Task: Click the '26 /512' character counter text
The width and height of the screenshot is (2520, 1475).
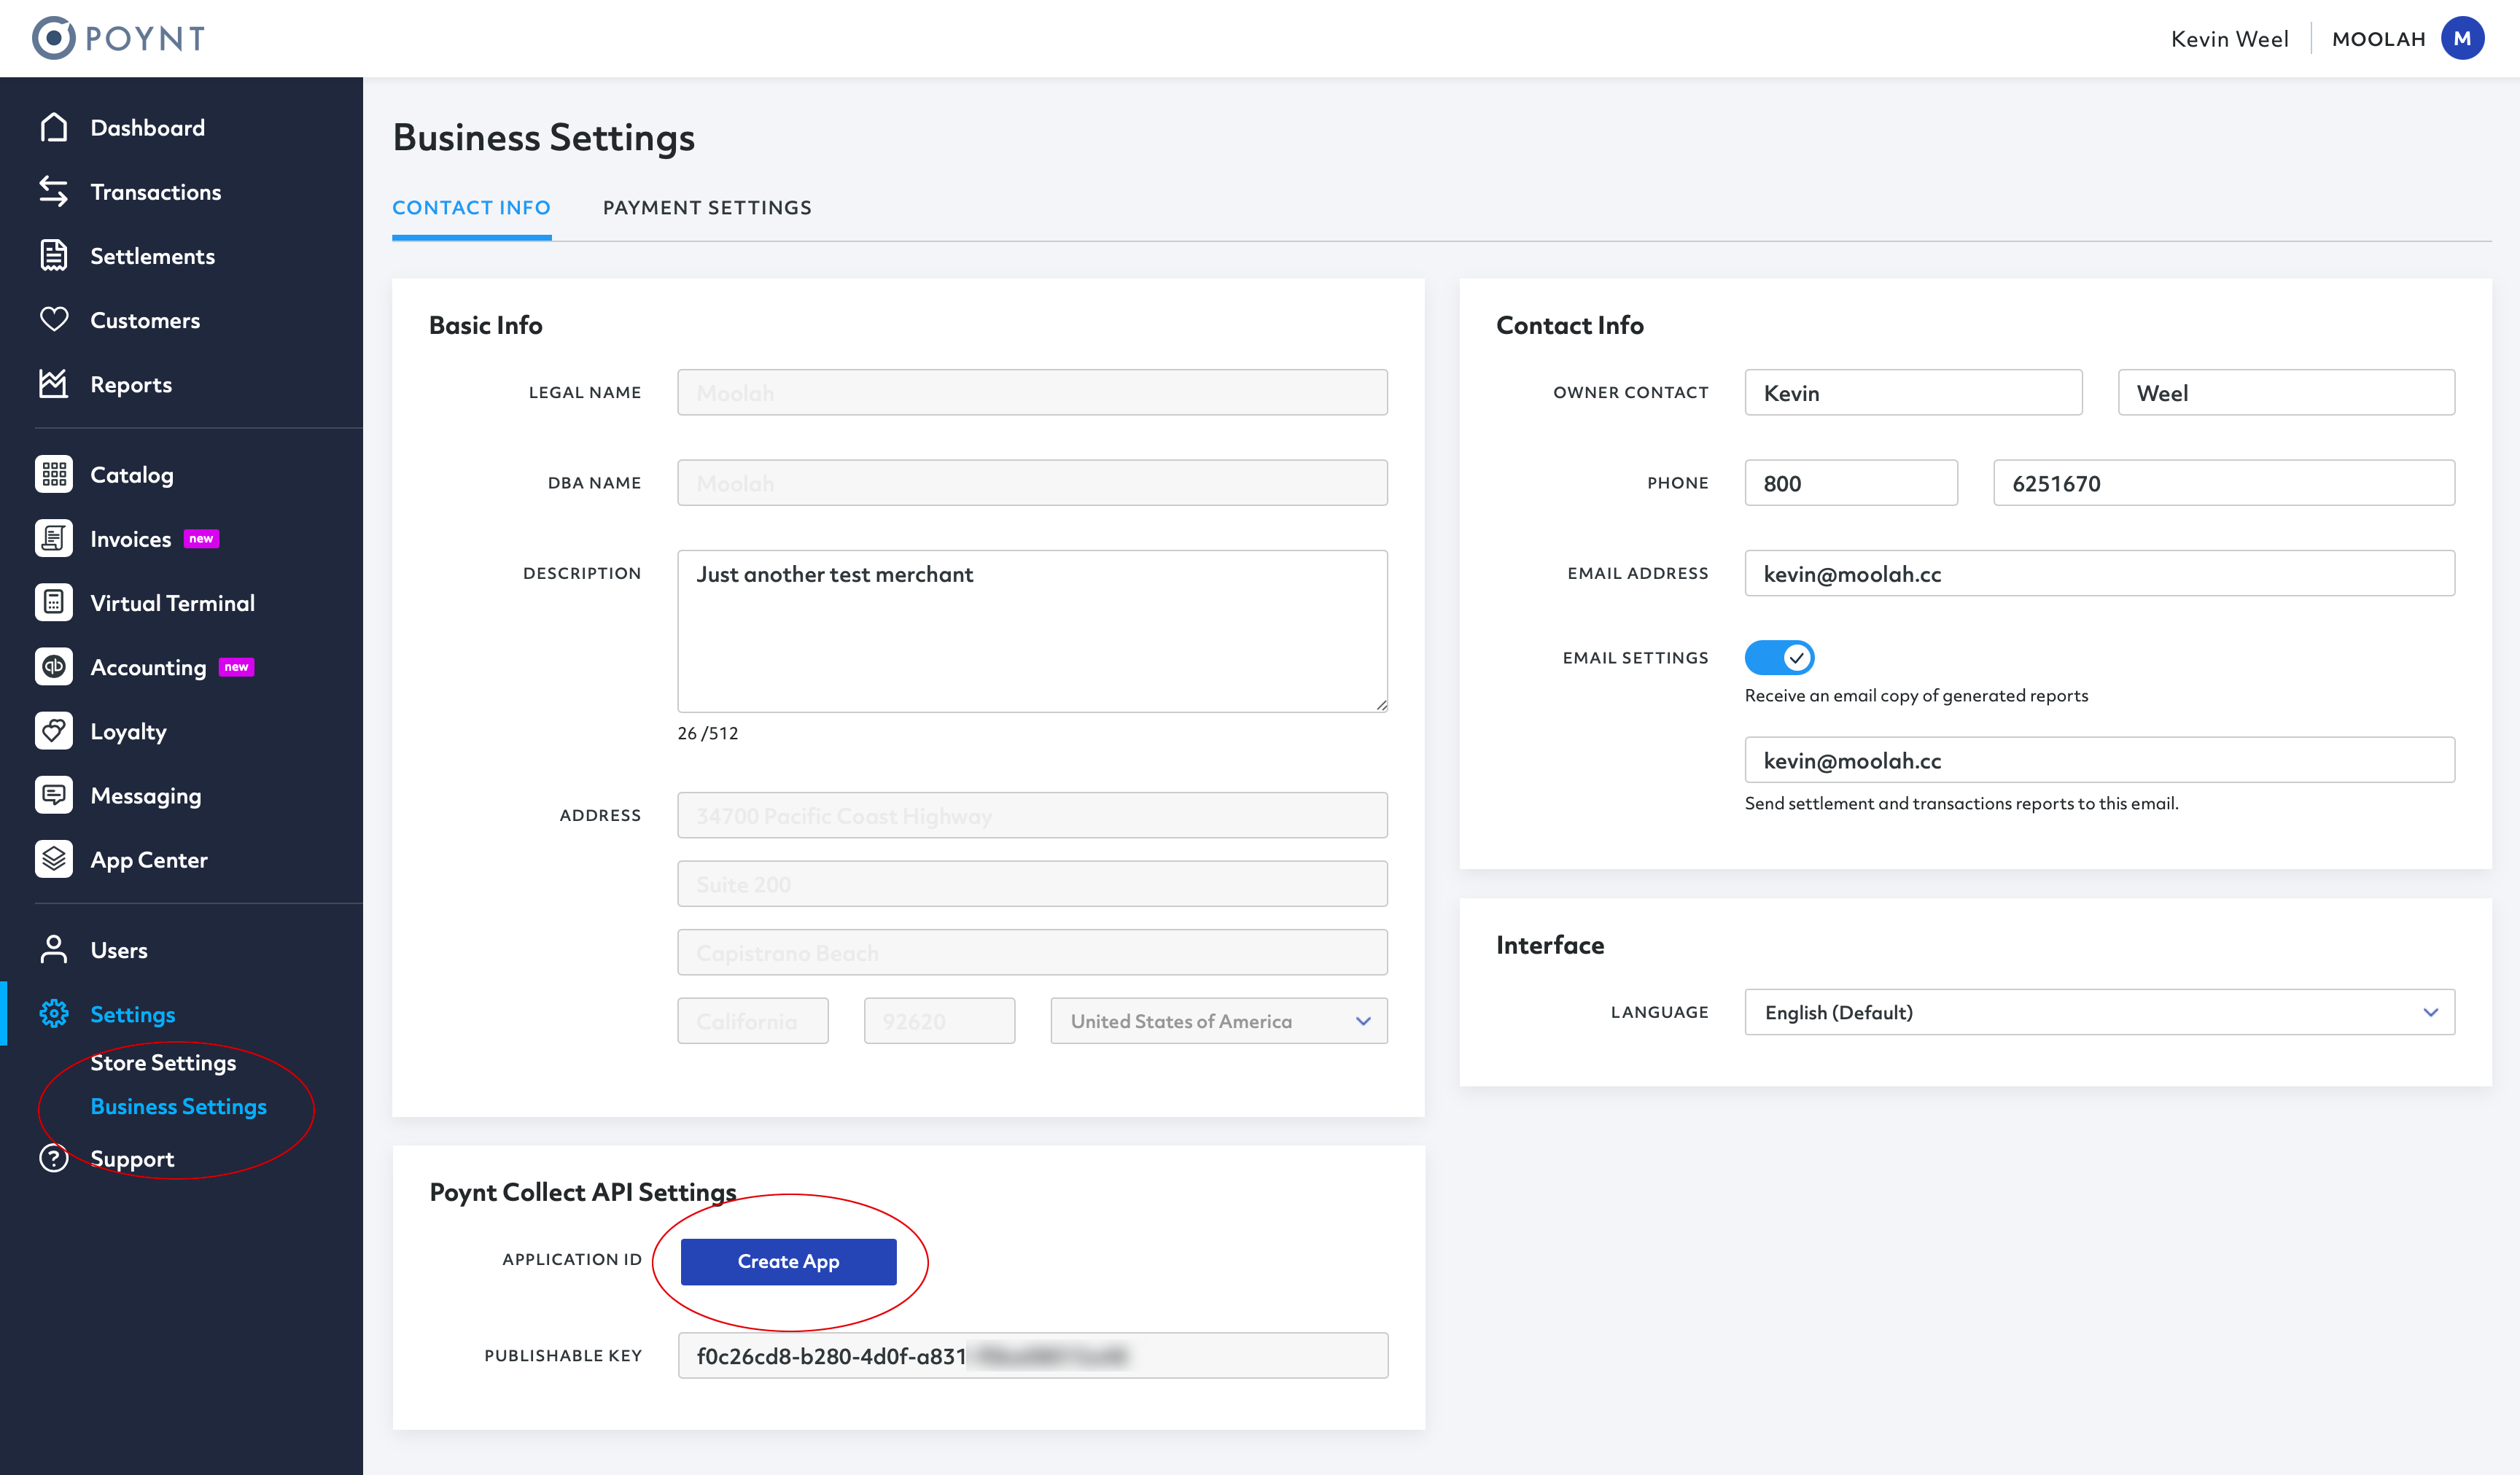Action: tap(708, 733)
